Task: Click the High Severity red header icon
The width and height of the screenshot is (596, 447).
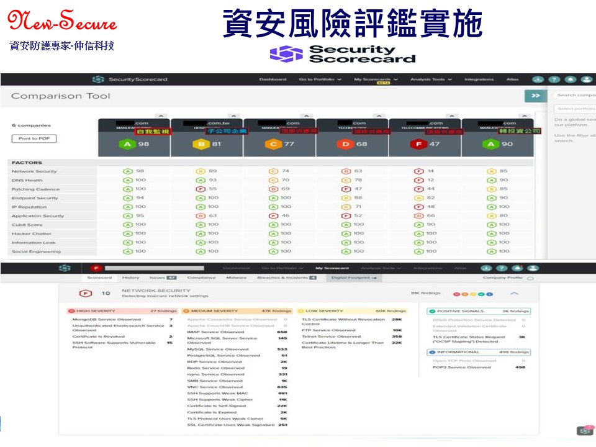Action: pos(71,311)
